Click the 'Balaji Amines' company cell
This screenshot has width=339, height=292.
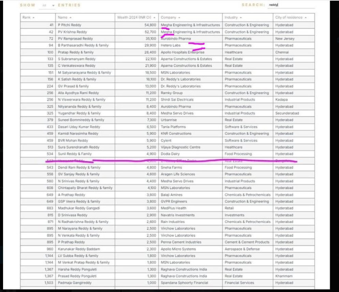190,195
